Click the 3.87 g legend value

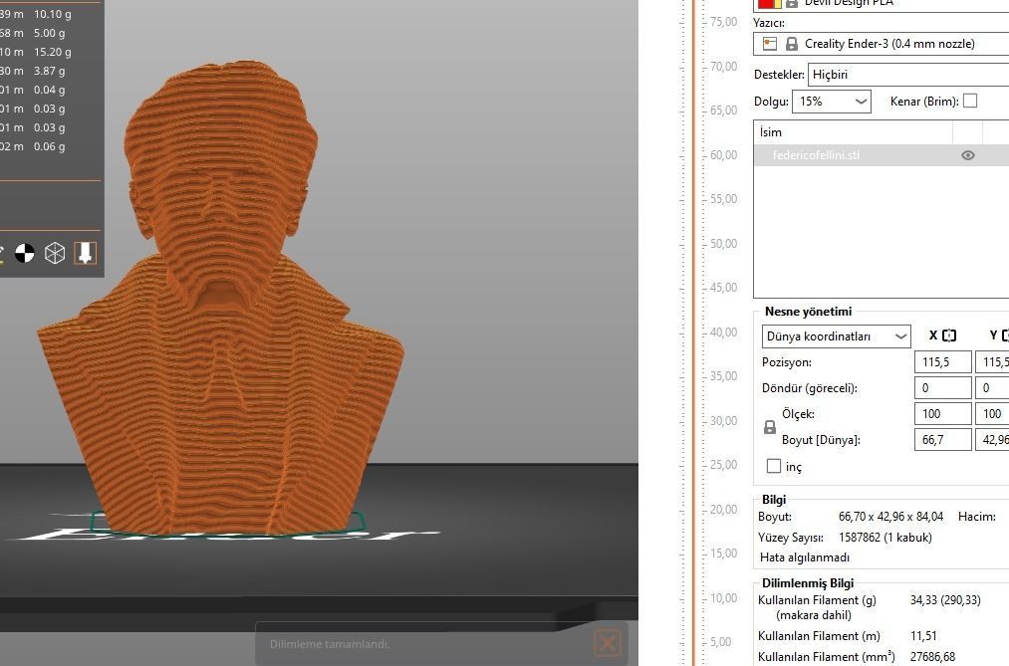(x=50, y=71)
